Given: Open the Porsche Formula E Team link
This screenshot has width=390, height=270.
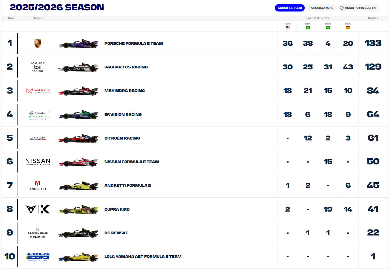Looking at the screenshot, I should (x=134, y=43).
